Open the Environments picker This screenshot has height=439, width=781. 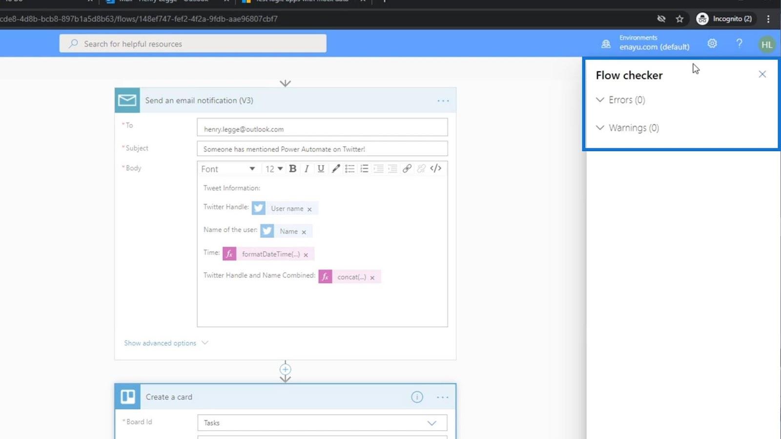click(x=645, y=43)
